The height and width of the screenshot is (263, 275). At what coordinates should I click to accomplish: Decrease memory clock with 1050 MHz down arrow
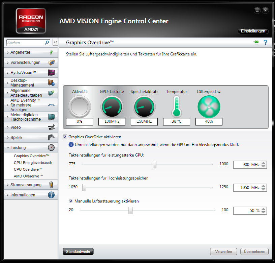point(263,189)
